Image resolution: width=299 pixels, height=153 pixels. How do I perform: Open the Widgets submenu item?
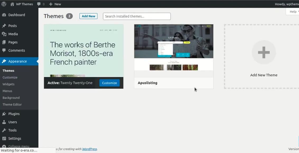(8, 84)
